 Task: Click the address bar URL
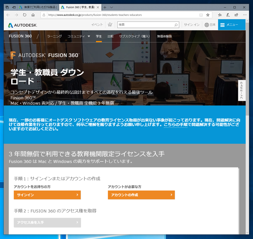click(x=95, y=15)
